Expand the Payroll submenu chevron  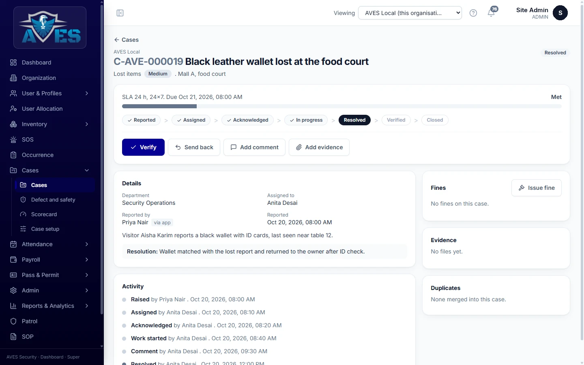87,260
